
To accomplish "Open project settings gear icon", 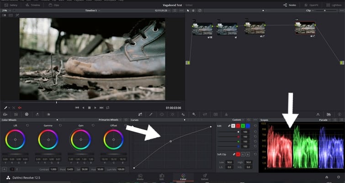I will (x=339, y=177).
